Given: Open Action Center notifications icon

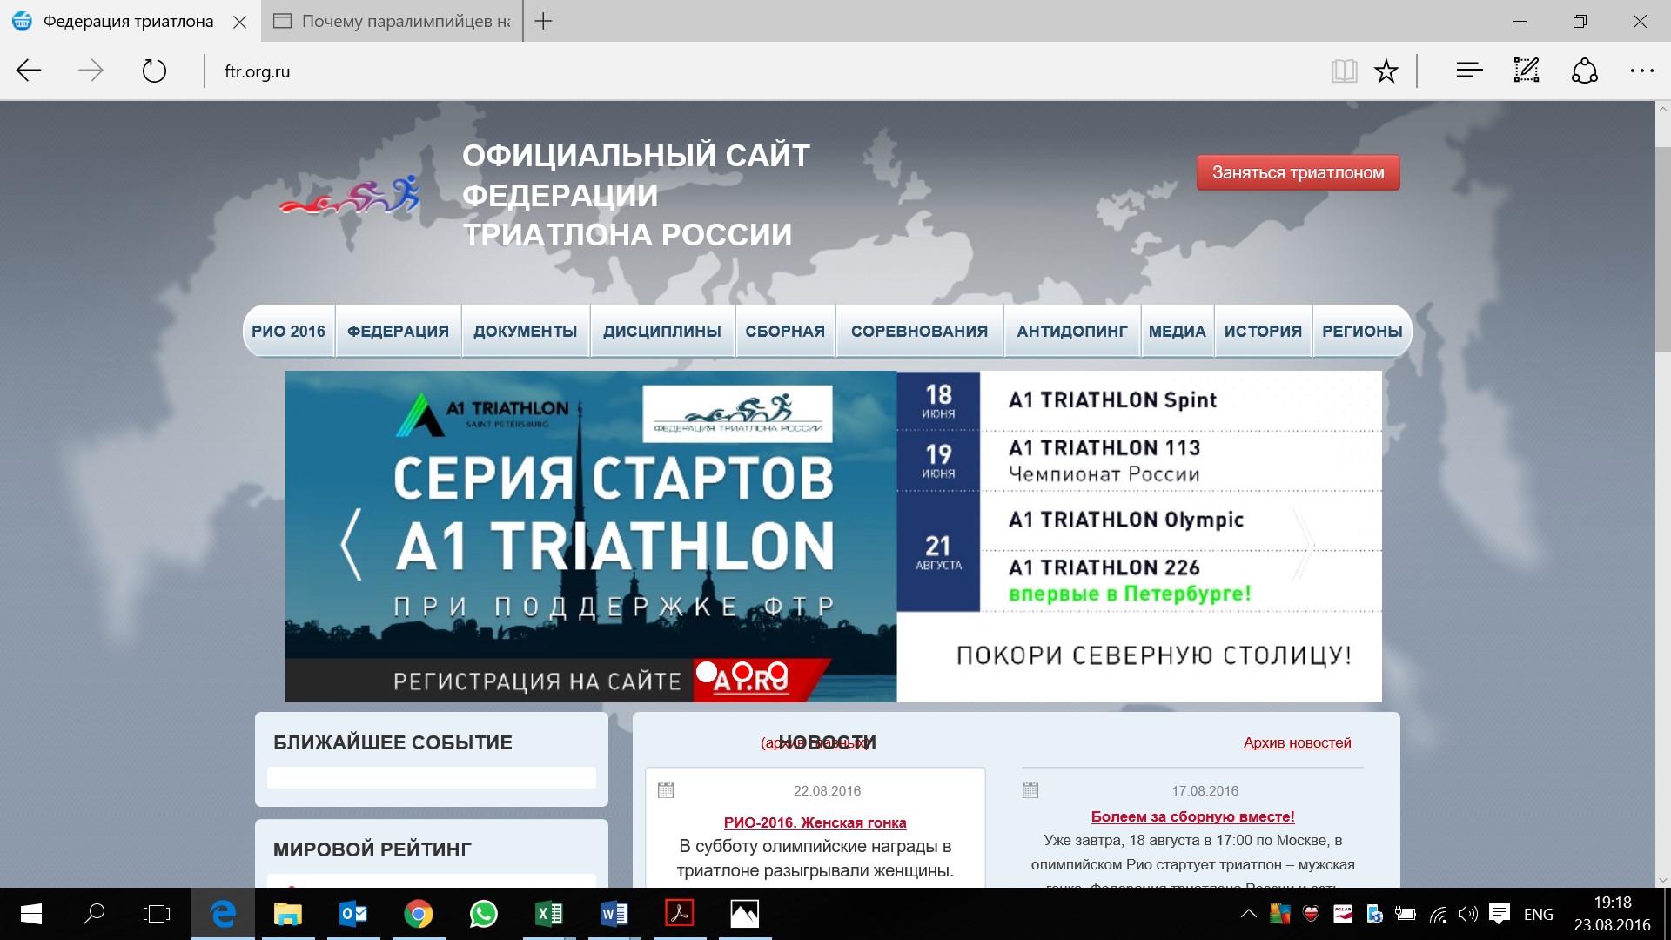Looking at the screenshot, I should click(1500, 914).
